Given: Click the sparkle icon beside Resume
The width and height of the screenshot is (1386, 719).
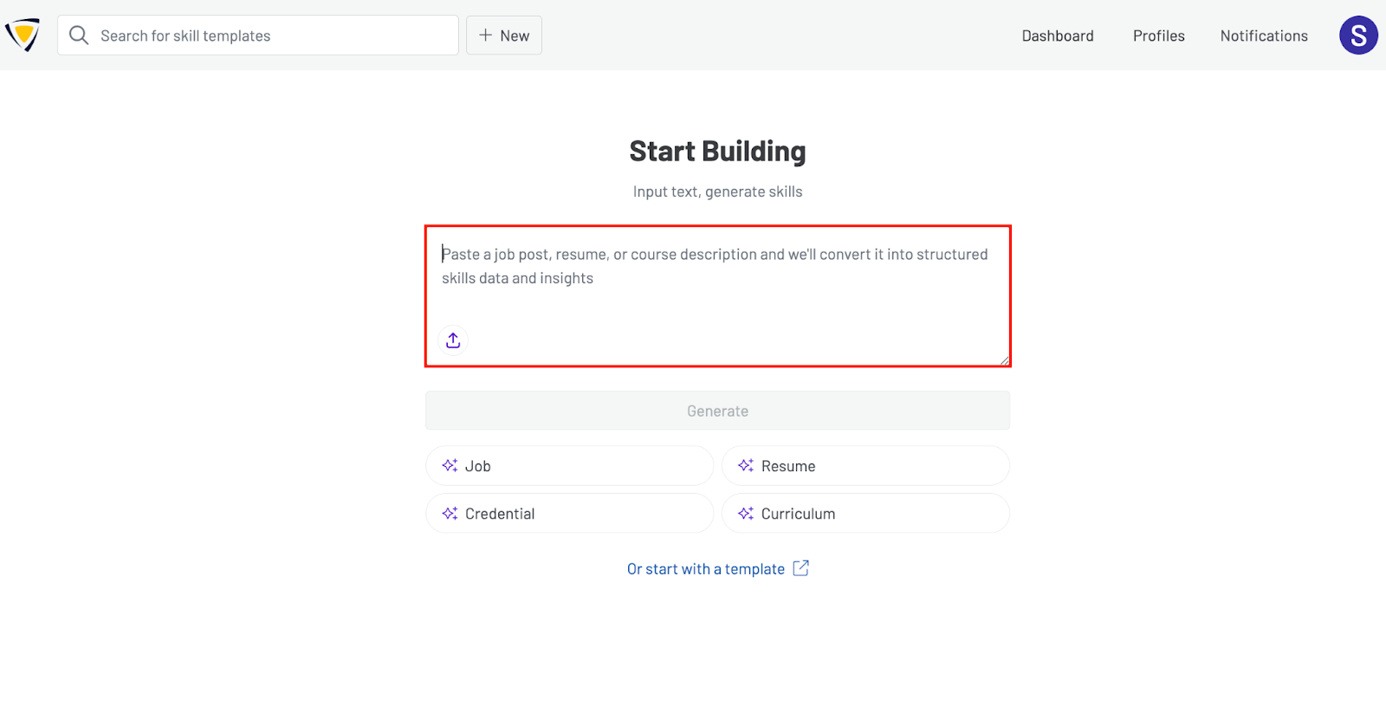Looking at the screenshot, I should click(x=746, y=466).
